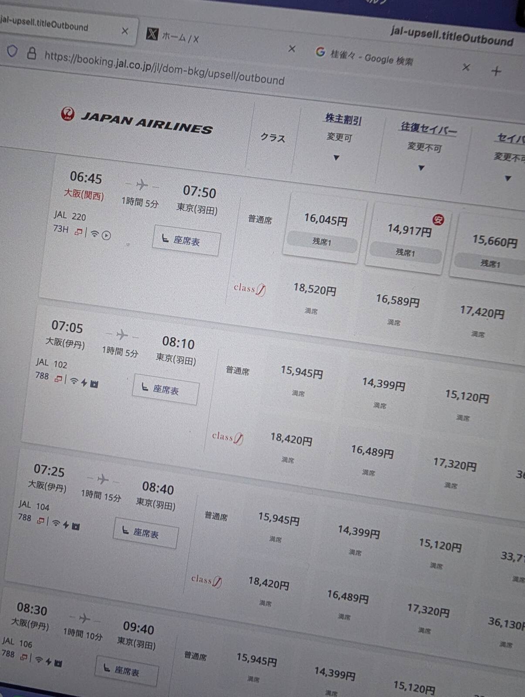Click the shield tracking protection icon
This screenshot has width=525, height=697.
tap(12, 51)
